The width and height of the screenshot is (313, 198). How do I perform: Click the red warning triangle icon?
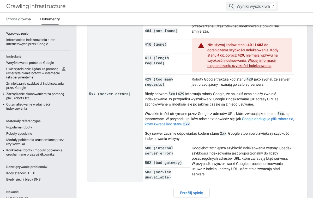click(201, 46)
